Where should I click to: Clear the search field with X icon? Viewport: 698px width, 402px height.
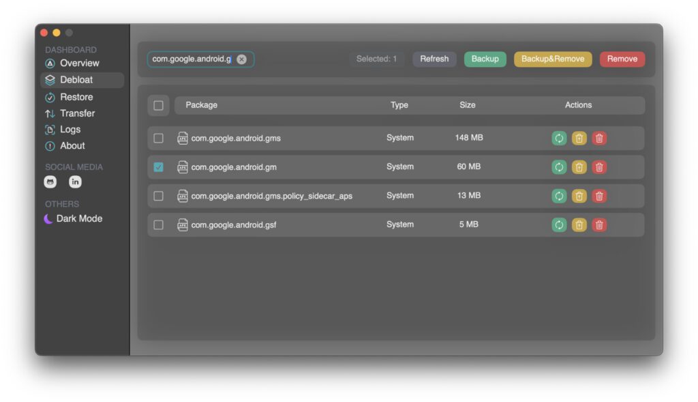click(x=241, y=59)
